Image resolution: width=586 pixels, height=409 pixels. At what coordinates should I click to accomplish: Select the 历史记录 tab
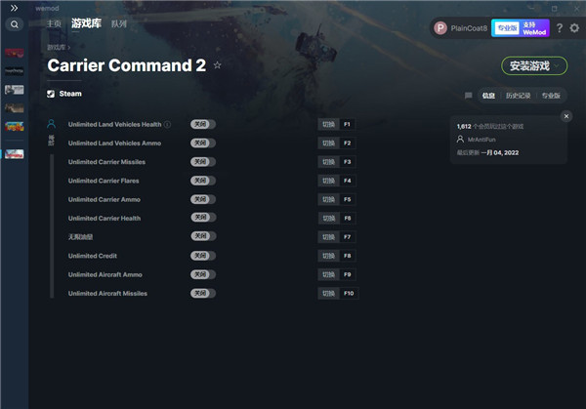tap(518, 96)
